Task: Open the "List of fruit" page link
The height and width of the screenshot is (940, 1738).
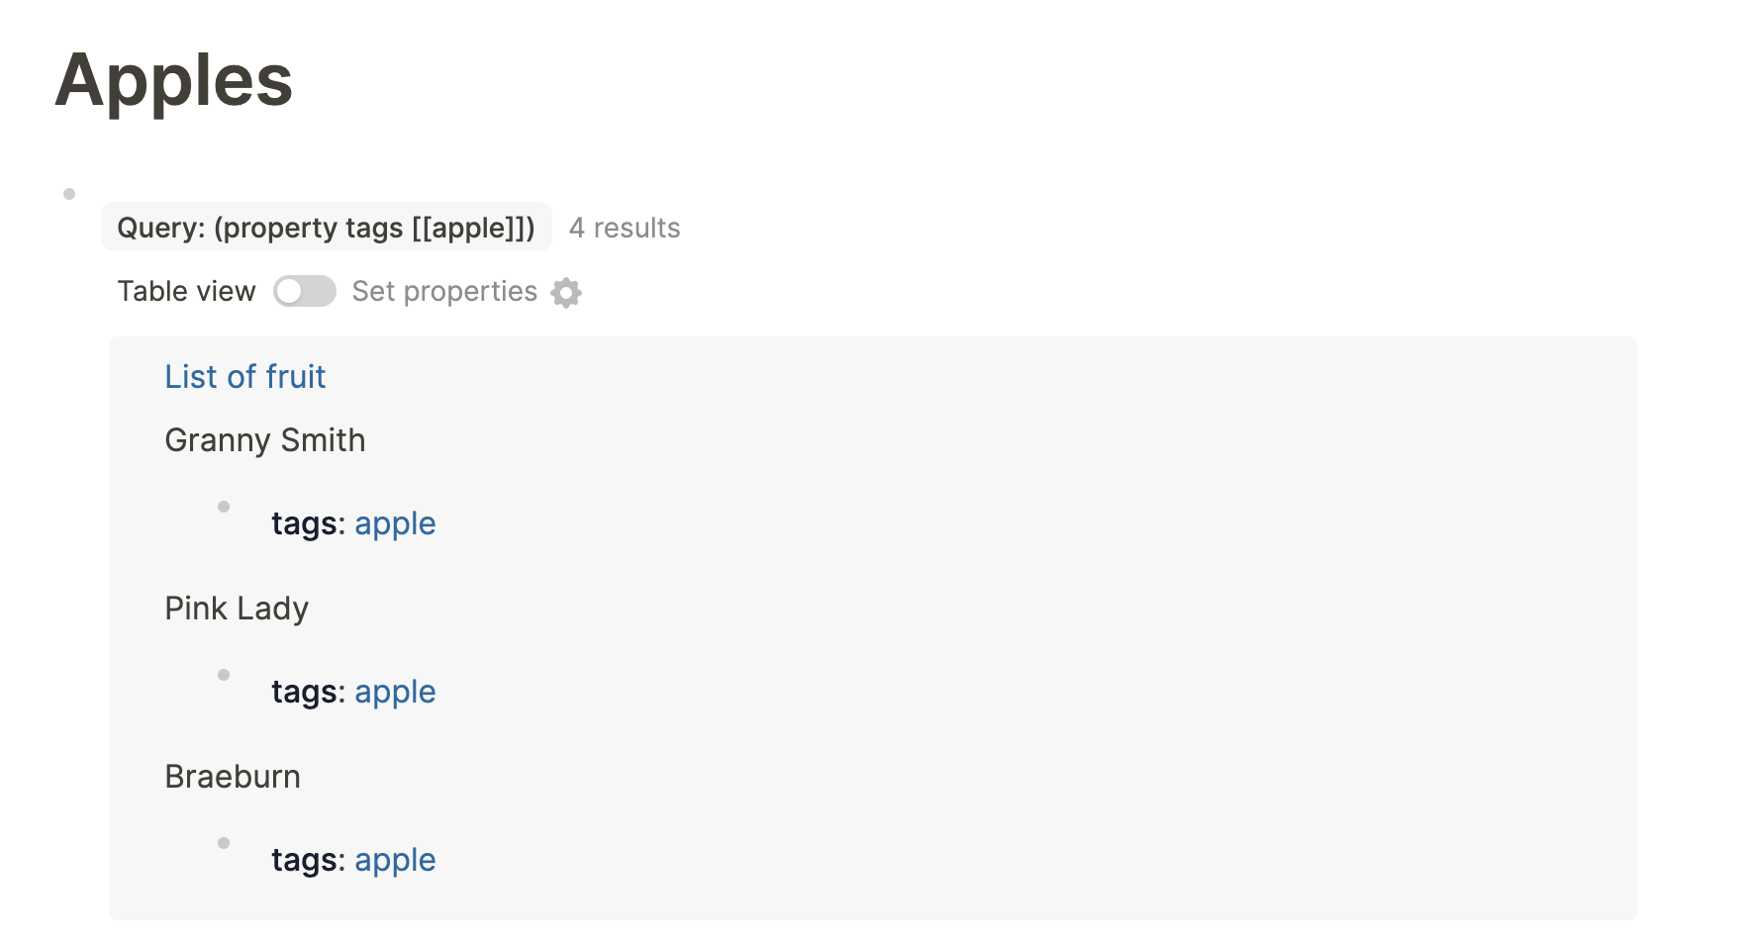Action: (x=245, y=377)
